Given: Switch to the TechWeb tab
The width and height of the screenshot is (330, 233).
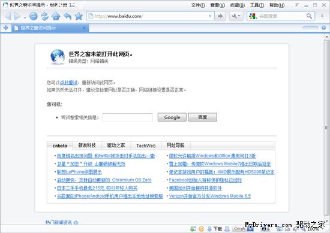Looking at the screenshot, I should tap(146, 146).
